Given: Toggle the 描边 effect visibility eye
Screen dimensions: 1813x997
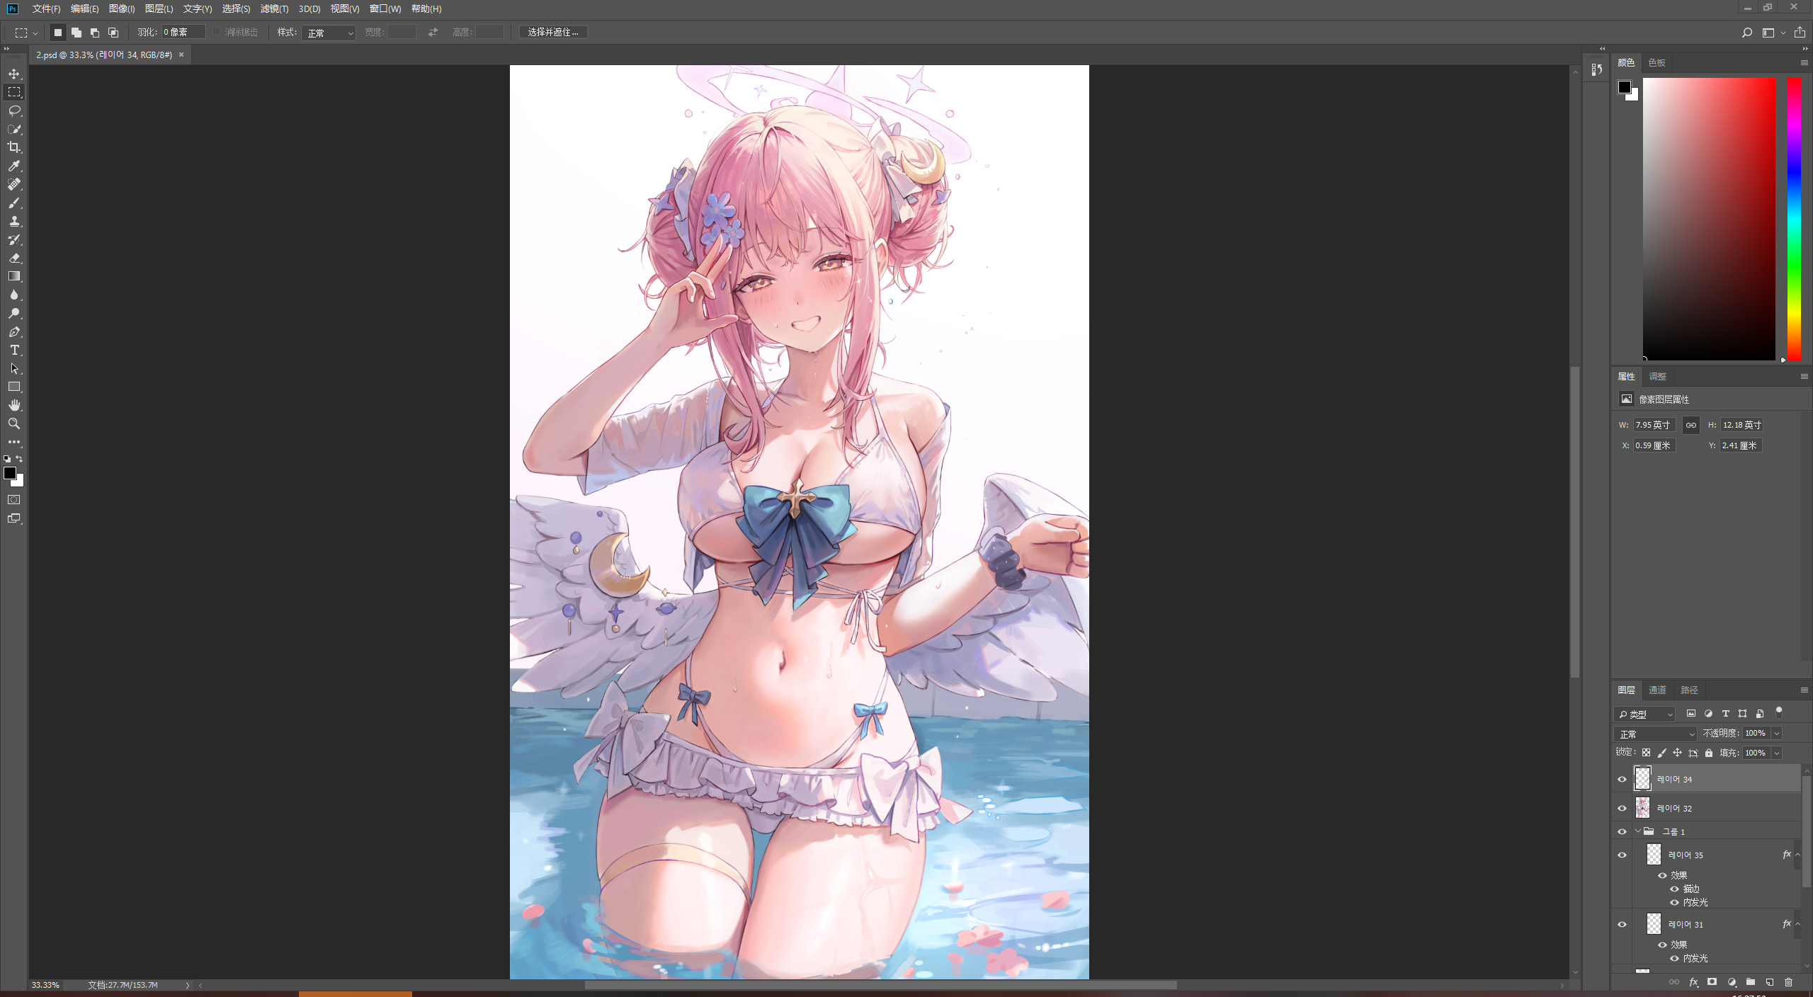Looking at the screenshot, I should coord(1674,889).
